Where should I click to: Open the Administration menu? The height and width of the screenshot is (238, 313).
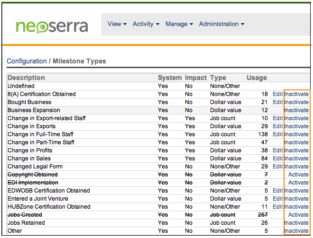click(x=221, y=24)
